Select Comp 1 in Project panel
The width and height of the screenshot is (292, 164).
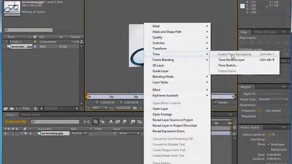pos(16,42)
